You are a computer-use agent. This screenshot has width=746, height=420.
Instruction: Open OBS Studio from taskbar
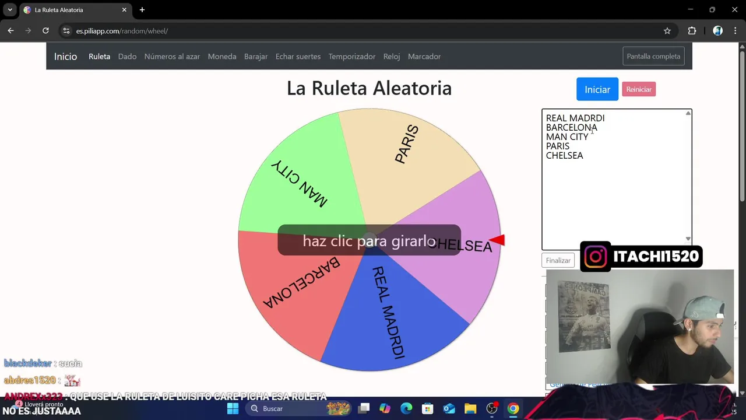pyautogui.click(x=492, y=408)
